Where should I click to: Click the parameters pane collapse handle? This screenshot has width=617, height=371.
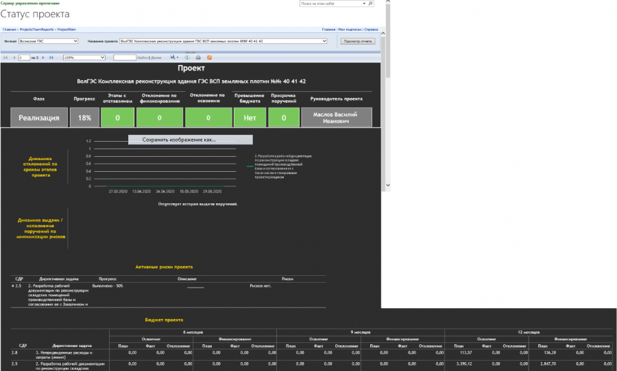(191, 52)
